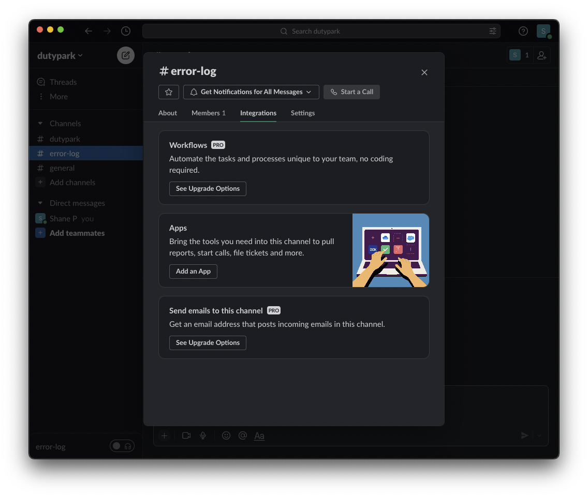Image resolution: width=588 pixels, height=497 pixels.
Task: View channel members avatar count
Action: click(519, 55)
